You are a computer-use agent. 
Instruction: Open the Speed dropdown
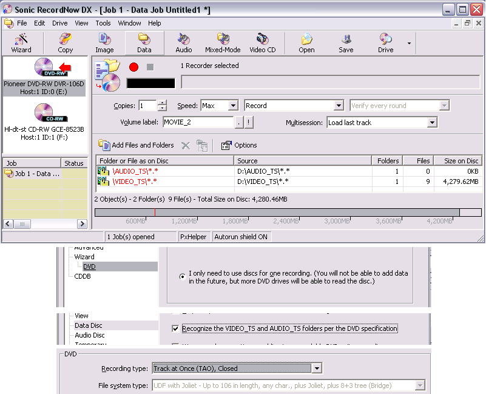pyautogui.click(x=233, y=106)
